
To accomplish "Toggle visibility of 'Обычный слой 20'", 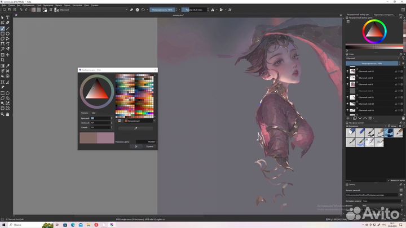I will [x=347, y=104].
